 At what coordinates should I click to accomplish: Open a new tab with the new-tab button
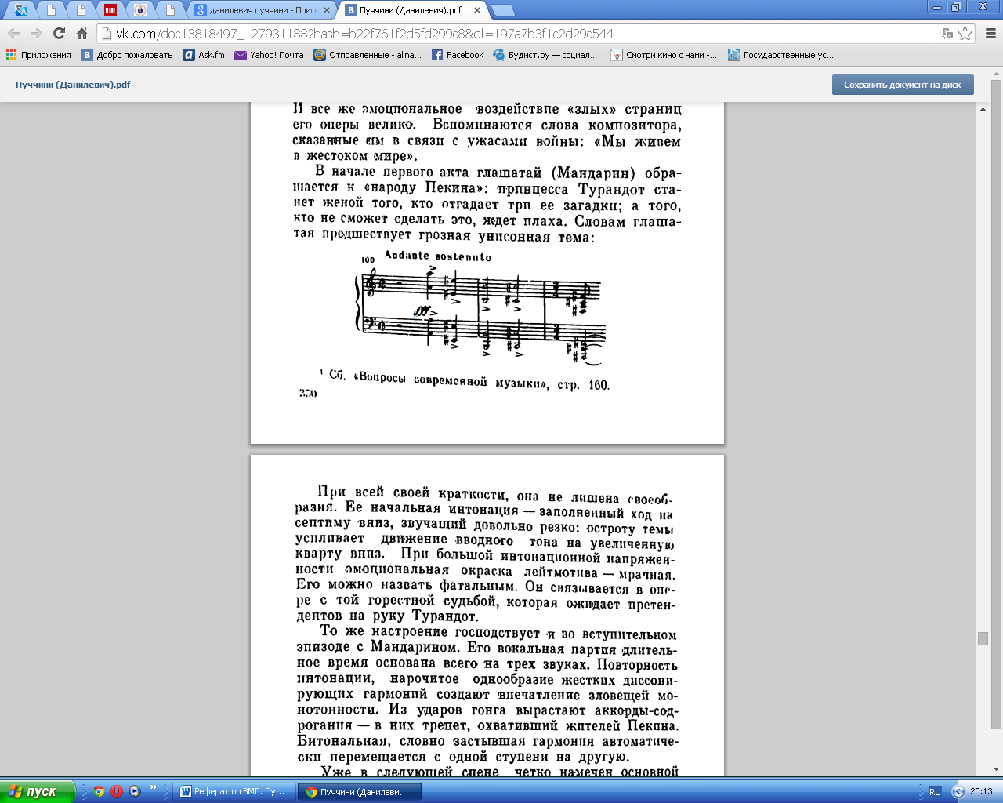[x=502, y=10]
